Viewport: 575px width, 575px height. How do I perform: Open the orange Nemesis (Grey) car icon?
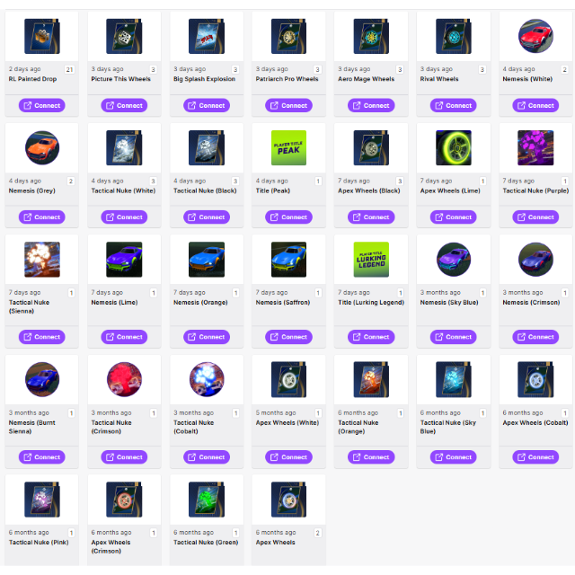tap(41, 147)
